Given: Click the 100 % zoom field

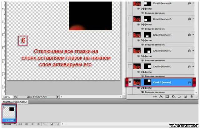Looking at the screenshot, I should click(7, 97).
